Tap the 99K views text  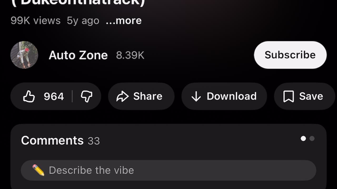(x=36, y=21)
